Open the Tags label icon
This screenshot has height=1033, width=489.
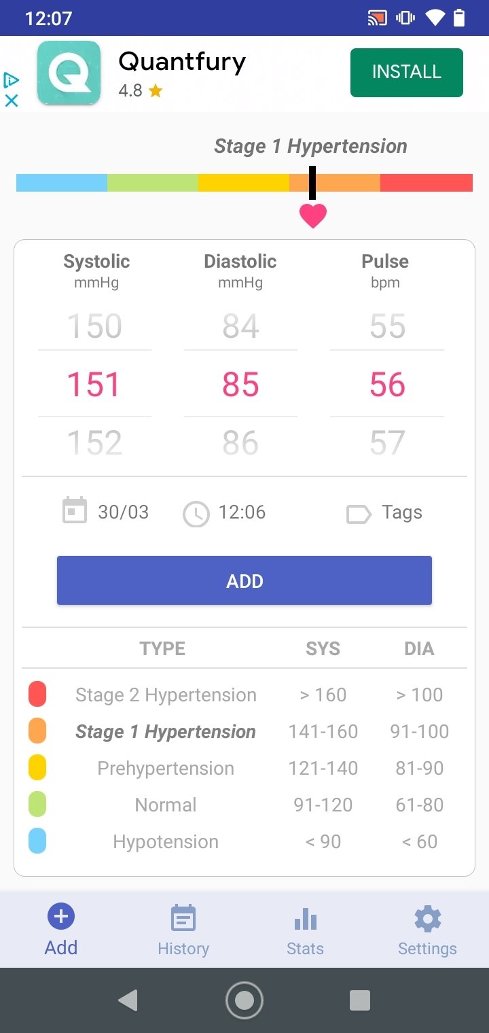pyautogui.click(x=359, y=514)
